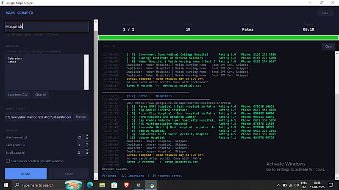
Task: Clear the live log output
Action: 328,46
